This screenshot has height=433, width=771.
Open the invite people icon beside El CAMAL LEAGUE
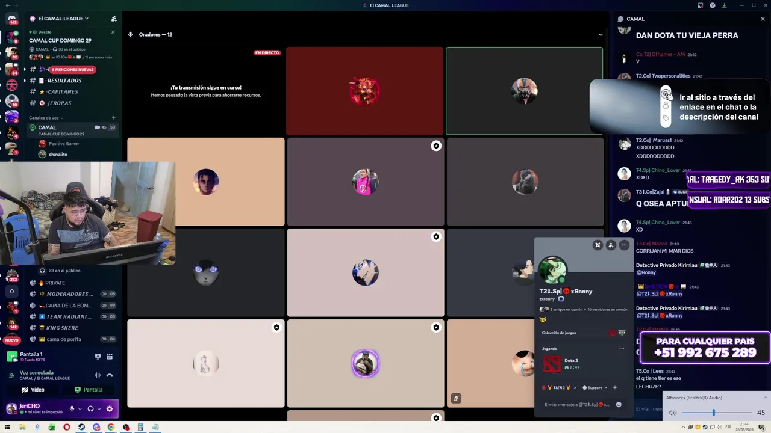[114, 19]
